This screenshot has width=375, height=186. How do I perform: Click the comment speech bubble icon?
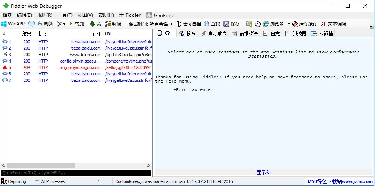pos(31,24)
